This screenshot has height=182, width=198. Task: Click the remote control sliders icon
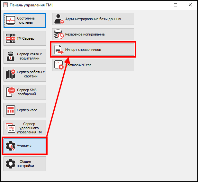pos(11,128)
